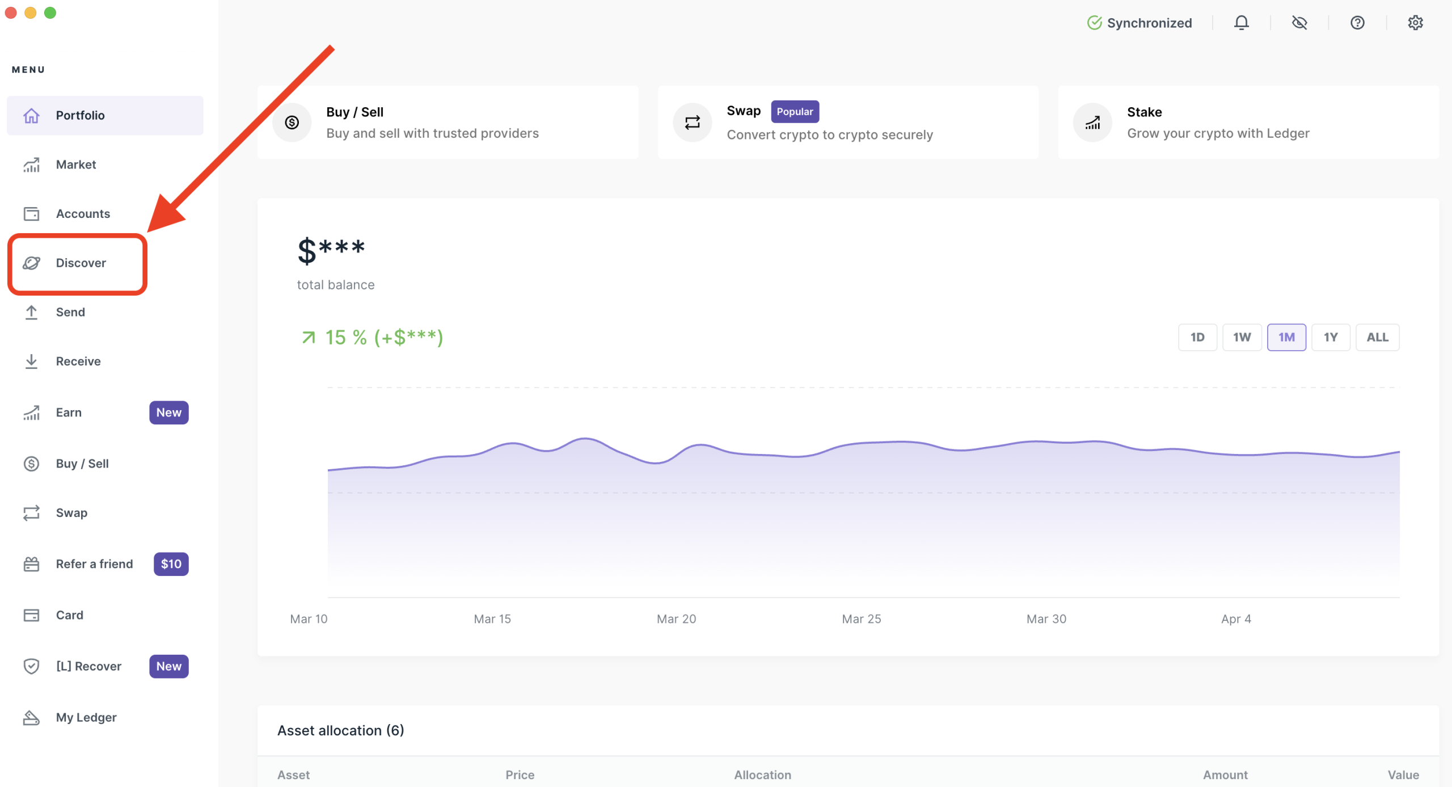Open the notifications bell icon

click(1241, 23)
